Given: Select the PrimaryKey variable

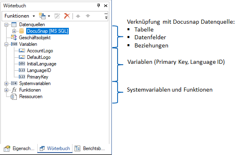Looking at the screenshot, I should pos(38,77).
